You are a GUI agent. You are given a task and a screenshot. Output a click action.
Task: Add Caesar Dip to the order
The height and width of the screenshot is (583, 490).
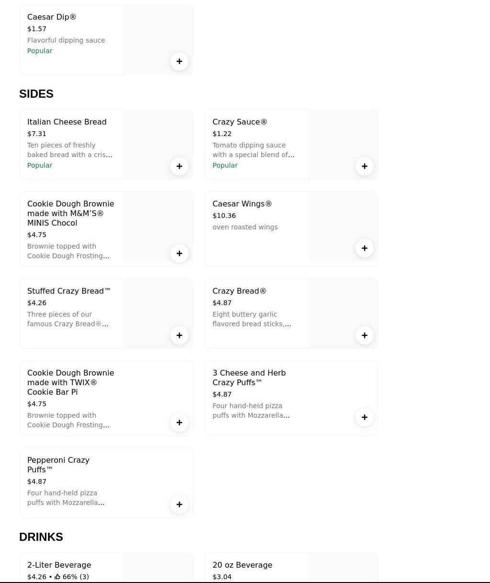[x=179, y=61]
